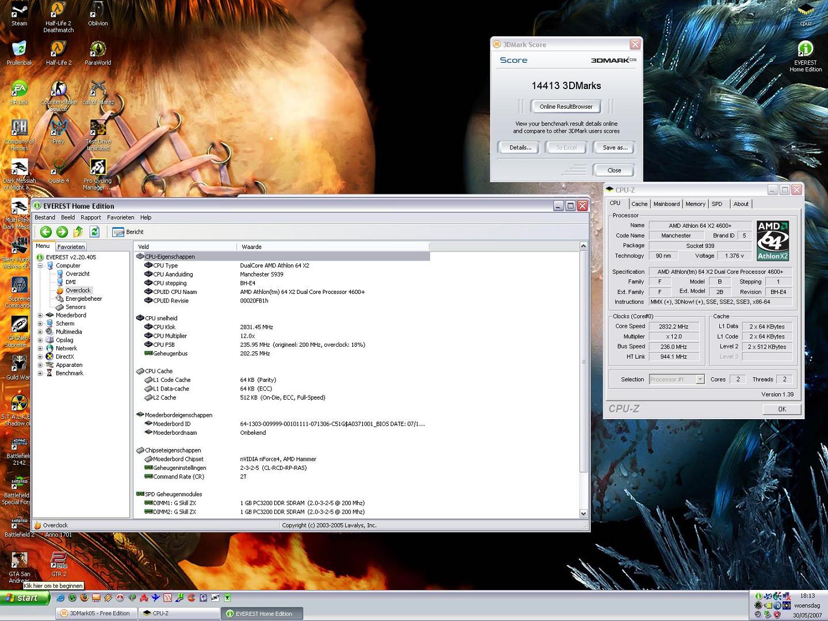Click OK in CPU-Z window

pyautogui.click(x=781, y=409)
